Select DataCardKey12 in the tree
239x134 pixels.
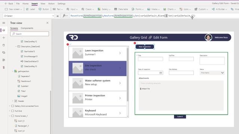31,41
